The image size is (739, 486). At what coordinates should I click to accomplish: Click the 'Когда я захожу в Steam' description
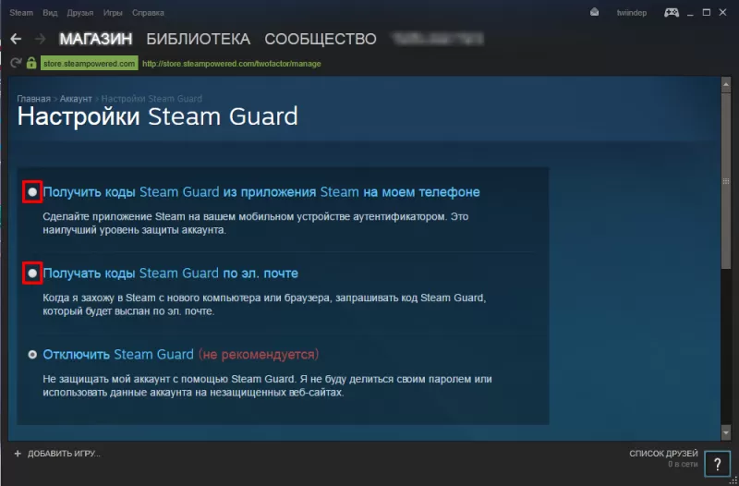pyautogui.click(x=264, y=305)
